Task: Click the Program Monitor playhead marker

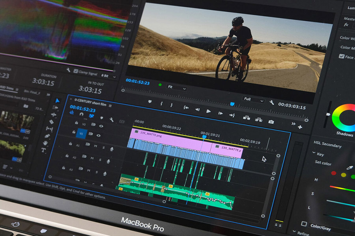Action: pyautogui.click(x=232, y=104)
